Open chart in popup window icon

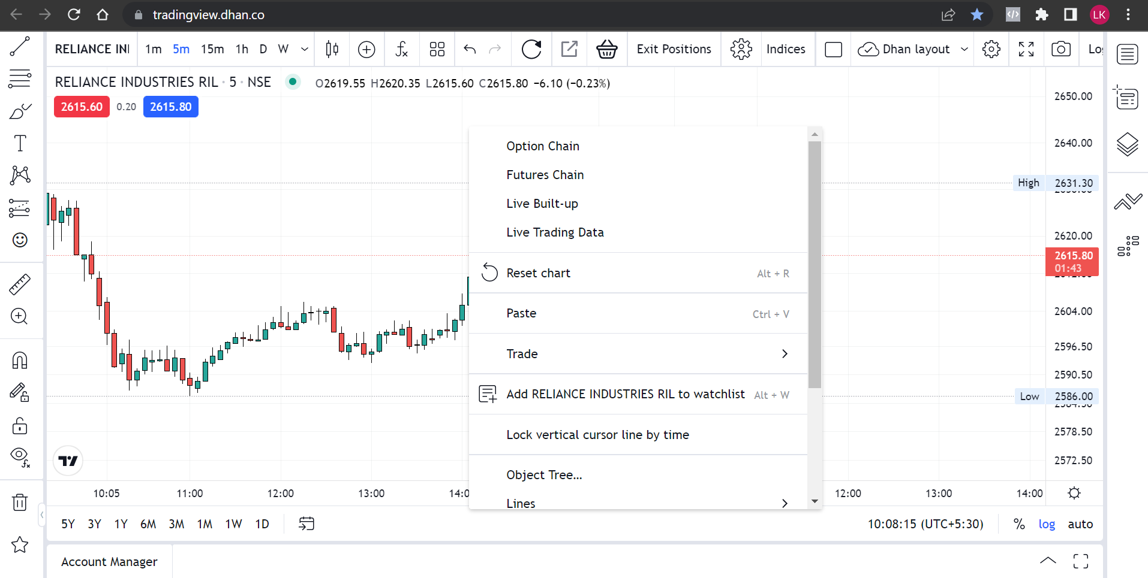(569, 49)
